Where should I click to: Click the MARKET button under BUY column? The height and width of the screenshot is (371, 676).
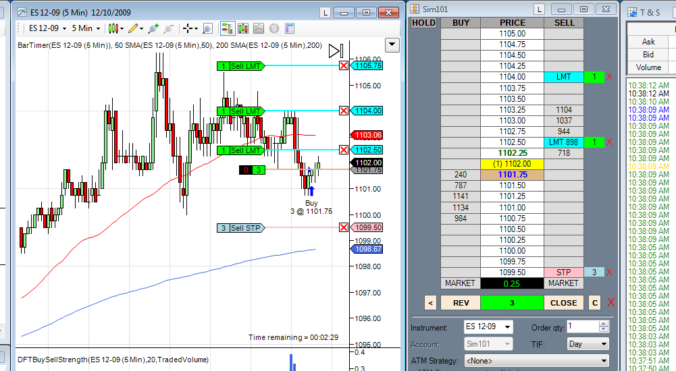click(460, 283)
